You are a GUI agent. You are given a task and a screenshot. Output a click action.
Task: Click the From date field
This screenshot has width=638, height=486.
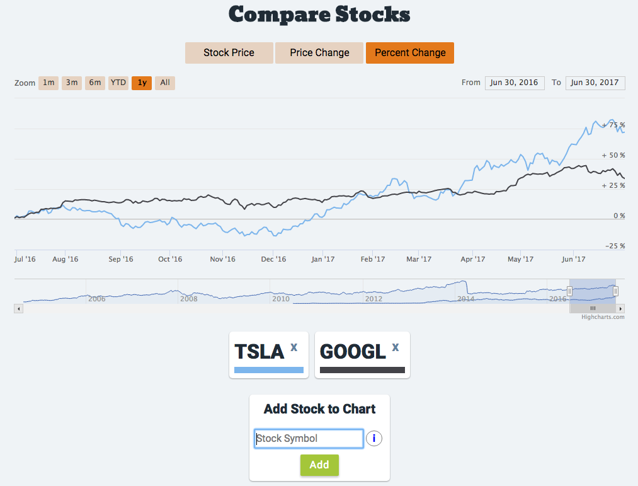click(515, 83)
